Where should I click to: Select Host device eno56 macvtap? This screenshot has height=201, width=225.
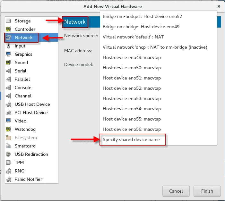click(x=159, y=129)
